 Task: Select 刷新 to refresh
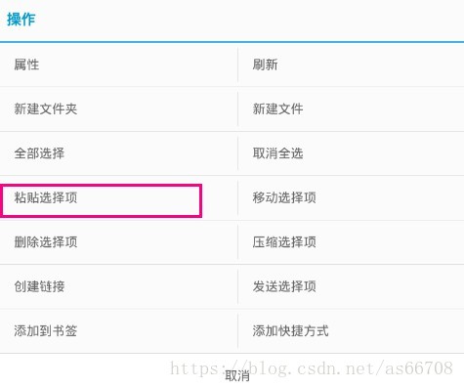(x=352, y=65)
